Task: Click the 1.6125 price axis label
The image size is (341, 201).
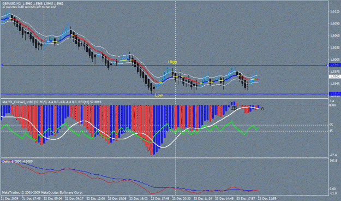Action: coord(335,11)
